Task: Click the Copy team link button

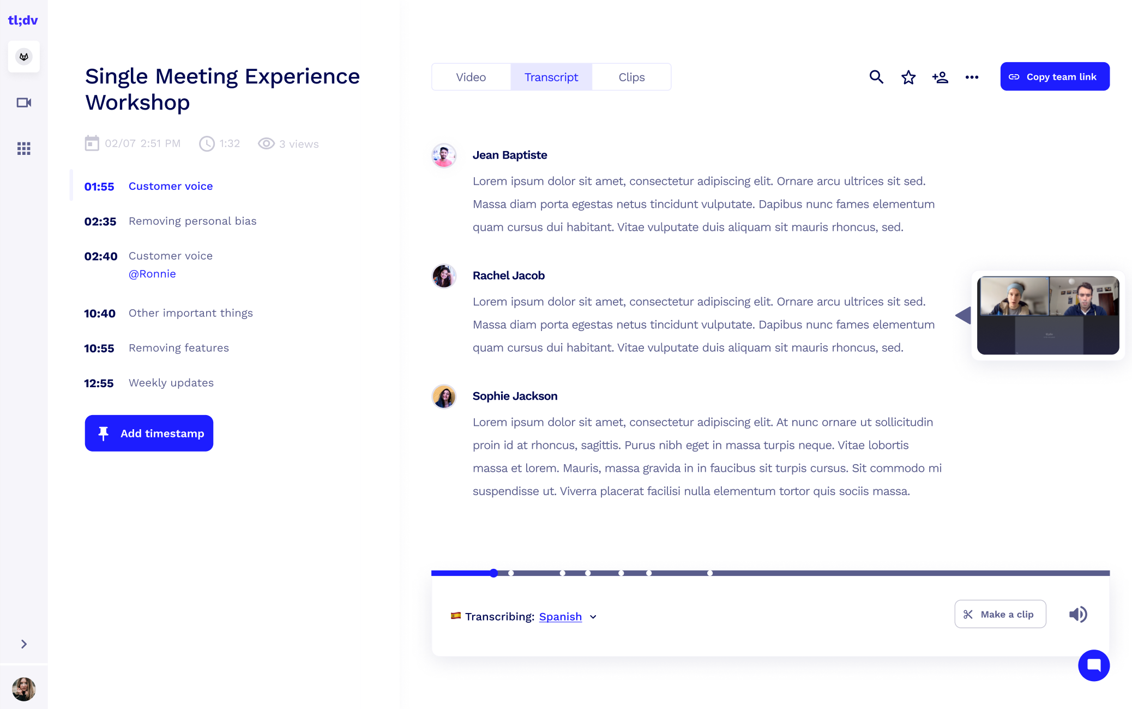Action: pos(1055,77)
